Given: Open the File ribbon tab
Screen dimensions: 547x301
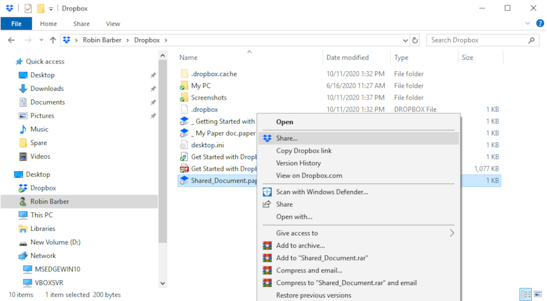Looking at the screenshot, I should (16, 24).
